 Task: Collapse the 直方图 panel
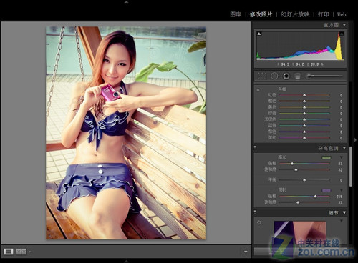[344, 25]
